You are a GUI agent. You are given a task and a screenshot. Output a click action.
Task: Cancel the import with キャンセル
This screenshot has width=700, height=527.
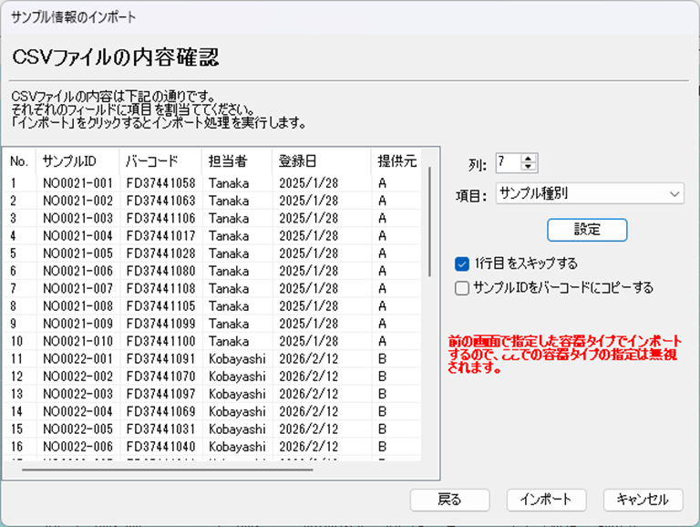coord(643,499)
